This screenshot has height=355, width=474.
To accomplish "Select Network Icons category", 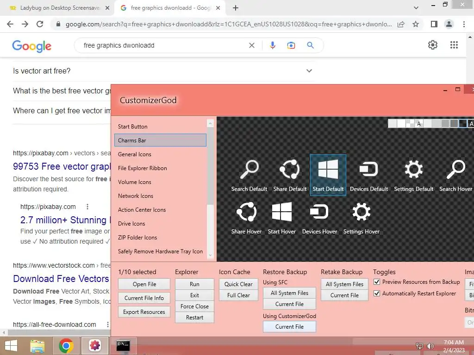I will (x=160, y=196).
